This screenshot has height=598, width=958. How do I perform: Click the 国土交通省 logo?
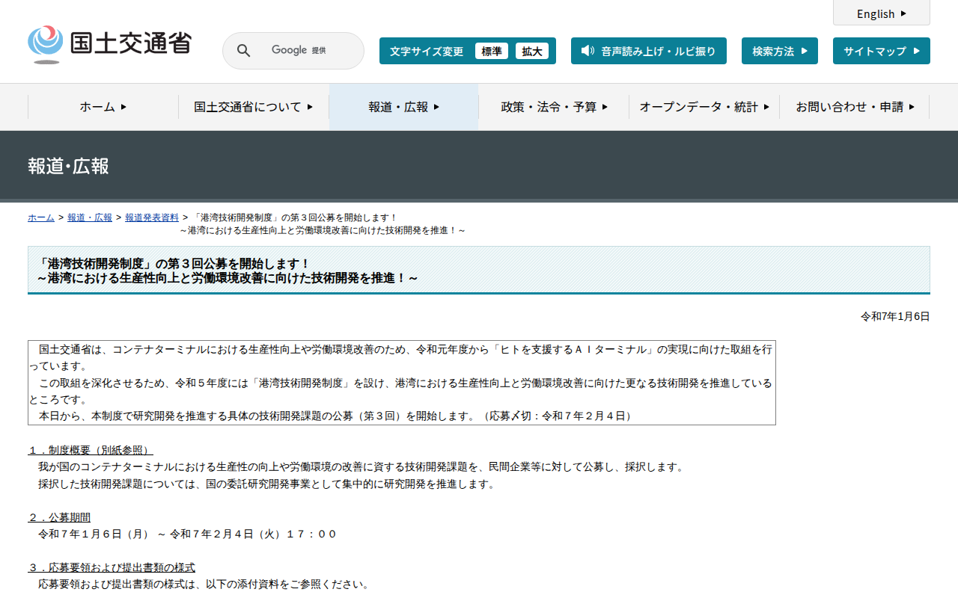tap(109, 44)
